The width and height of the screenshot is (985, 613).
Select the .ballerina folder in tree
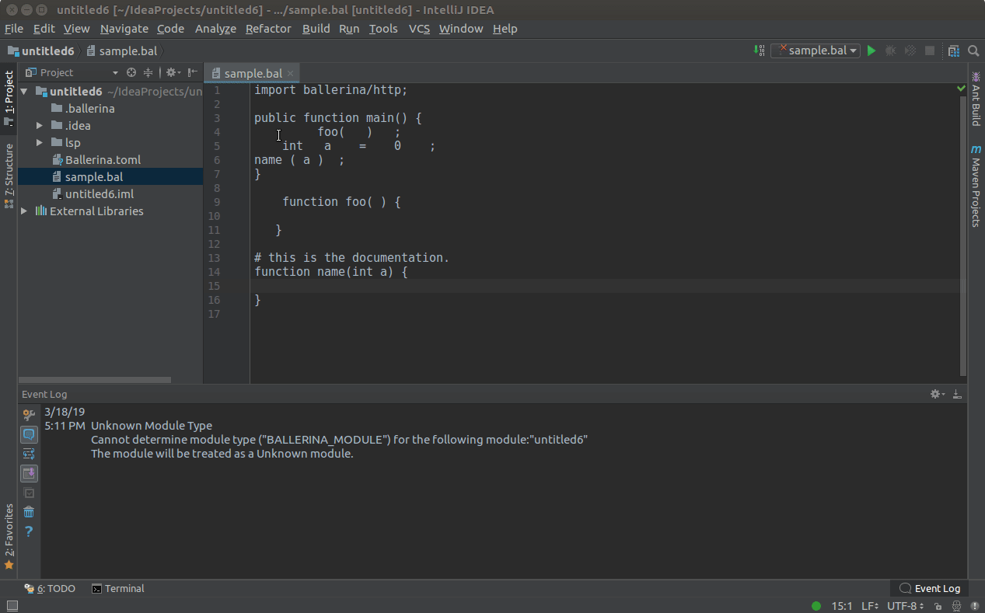(x=89, y=109)
